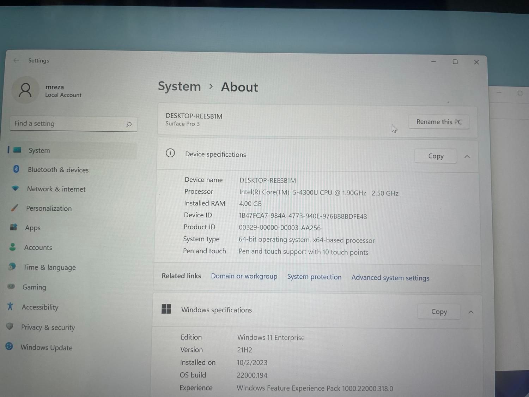Open Advanced system settings link
Image resolution: width=529 pixels, height=397 pixels.
(390, 278)
